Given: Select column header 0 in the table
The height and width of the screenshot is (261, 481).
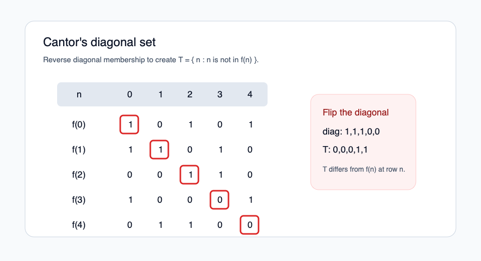Looking at the screenshot, I should point(130,94).
